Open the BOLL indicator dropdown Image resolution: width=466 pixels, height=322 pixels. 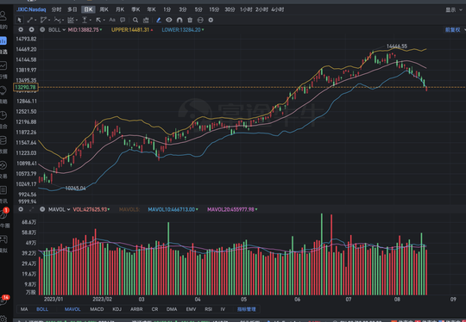pyautogui.click(x=64, y=30)
